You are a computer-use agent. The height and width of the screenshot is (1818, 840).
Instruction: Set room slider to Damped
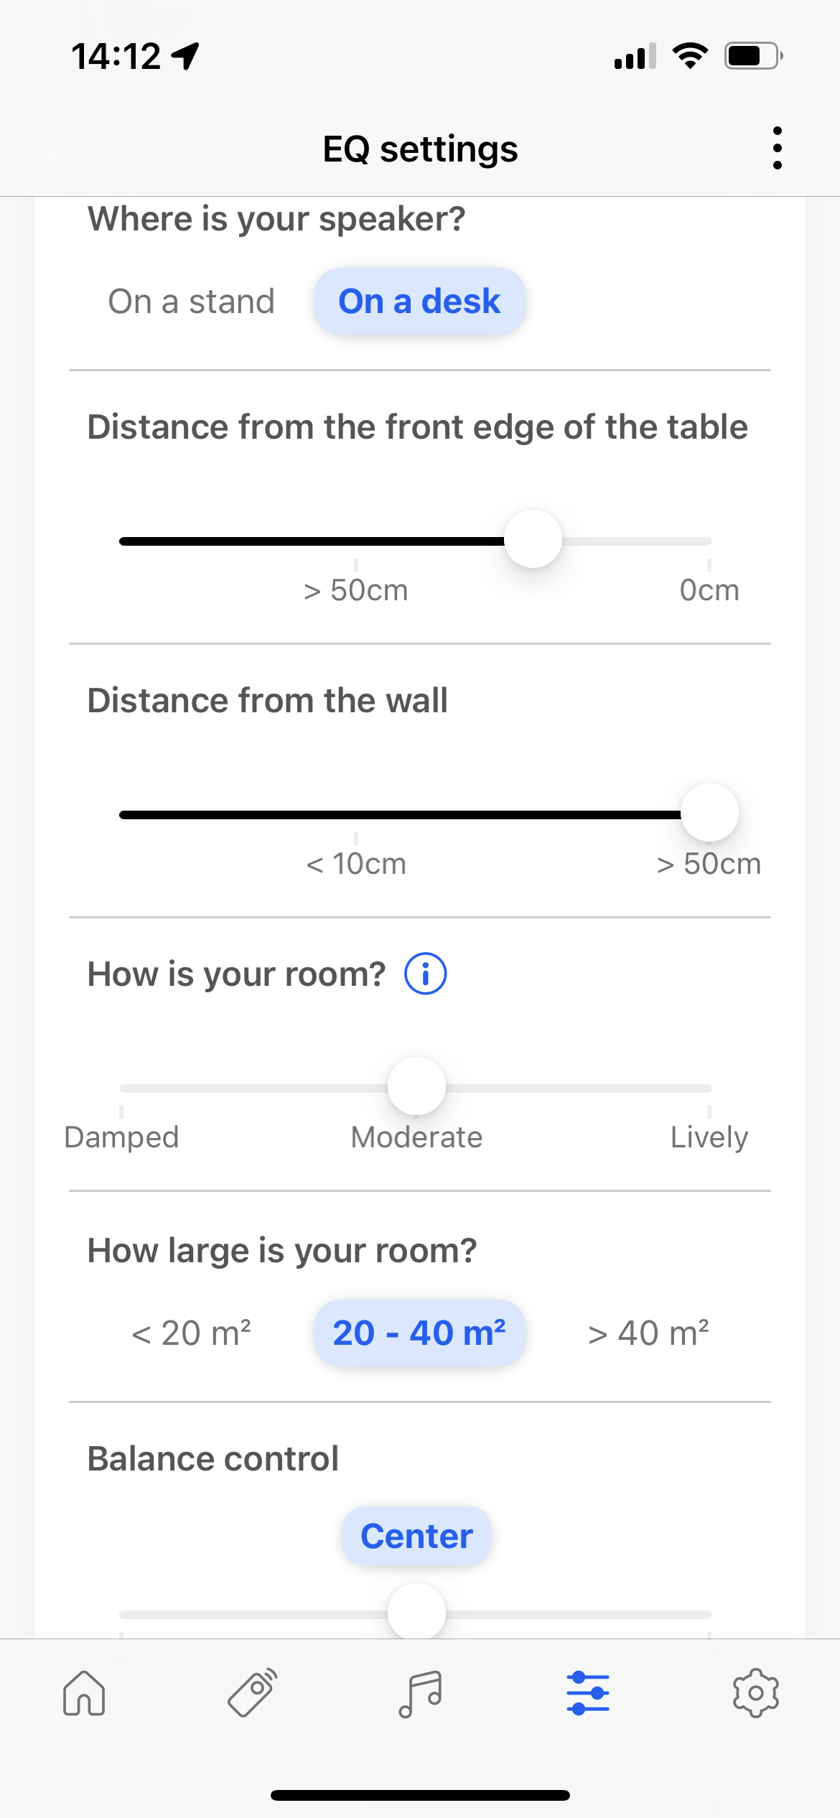[122, 1089]
